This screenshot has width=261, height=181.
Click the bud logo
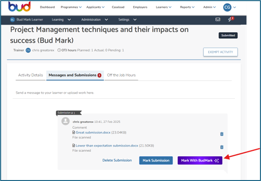[19, 7]
